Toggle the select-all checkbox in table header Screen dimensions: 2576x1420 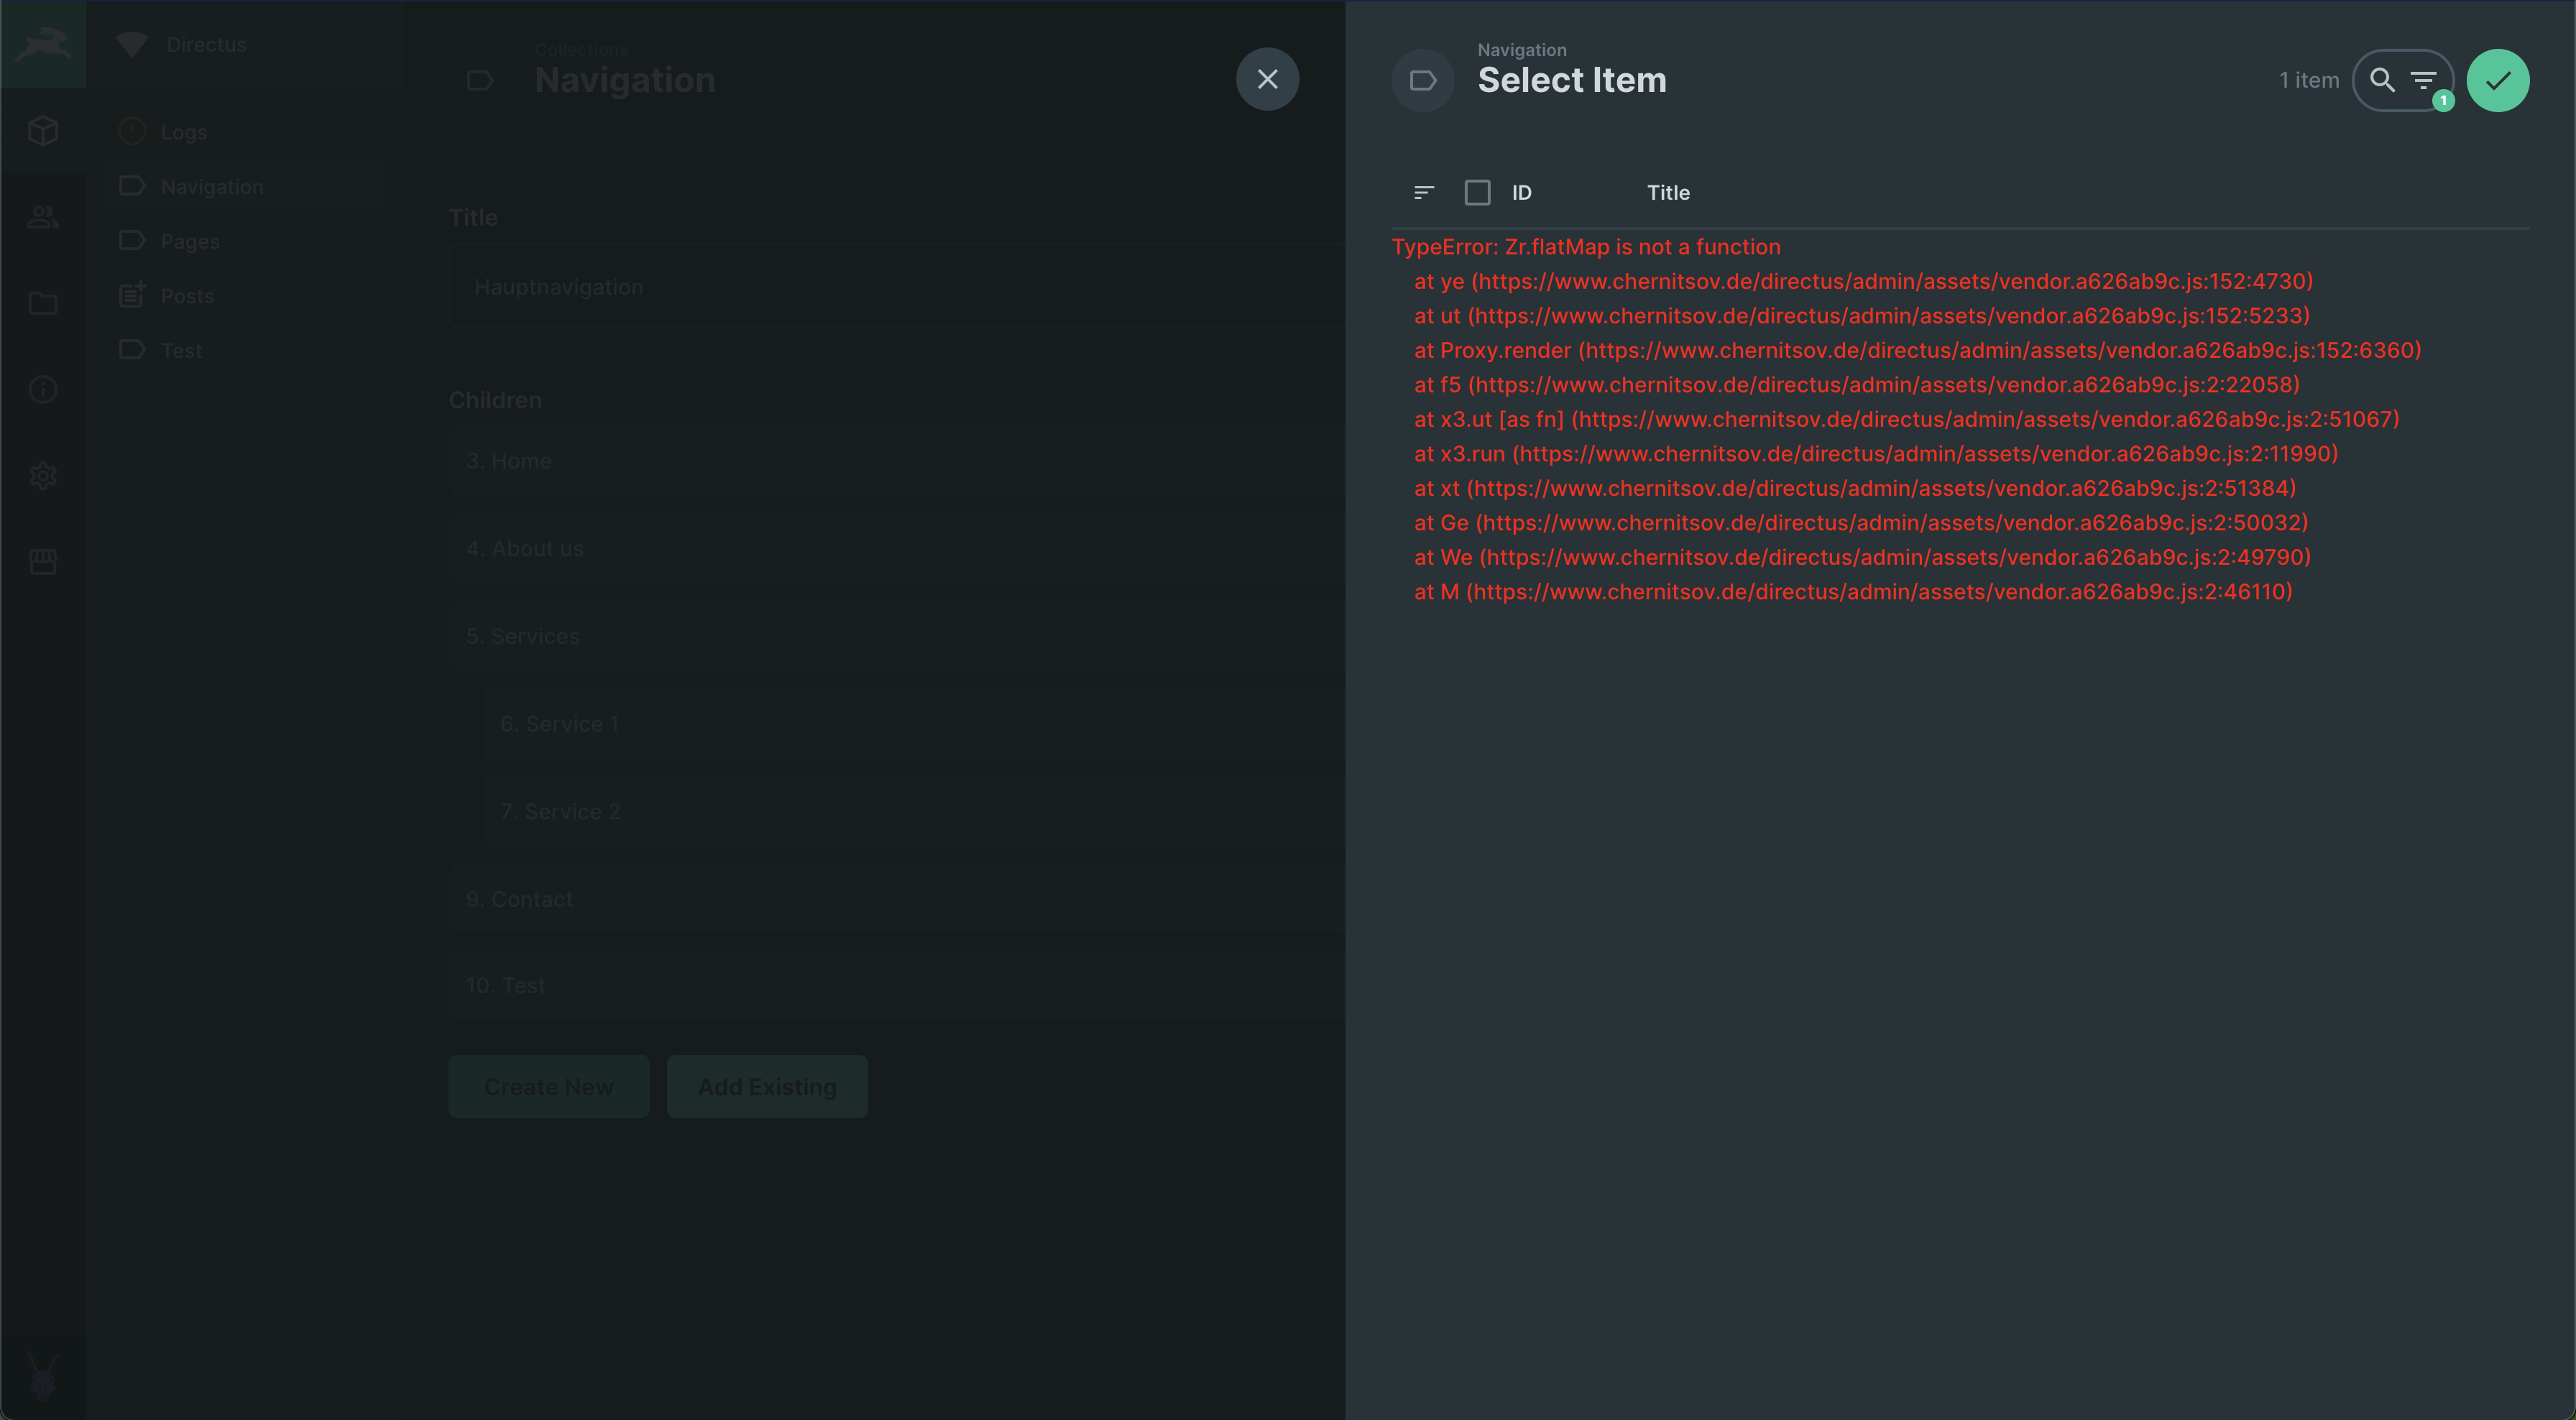coord(1477,192)
